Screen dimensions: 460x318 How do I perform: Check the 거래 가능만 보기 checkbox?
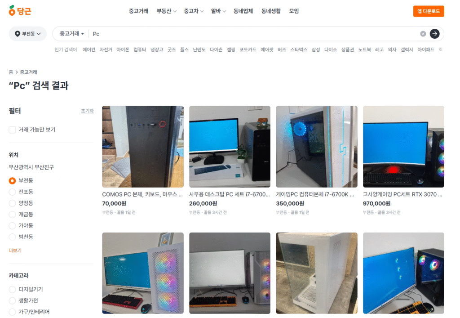[x=13, y=130]
